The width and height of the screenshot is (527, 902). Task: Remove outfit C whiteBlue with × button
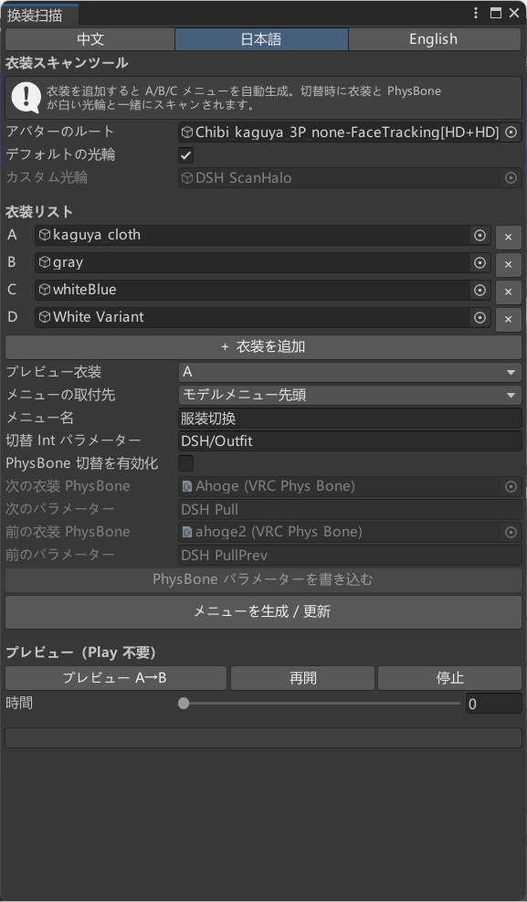[508, 292]
